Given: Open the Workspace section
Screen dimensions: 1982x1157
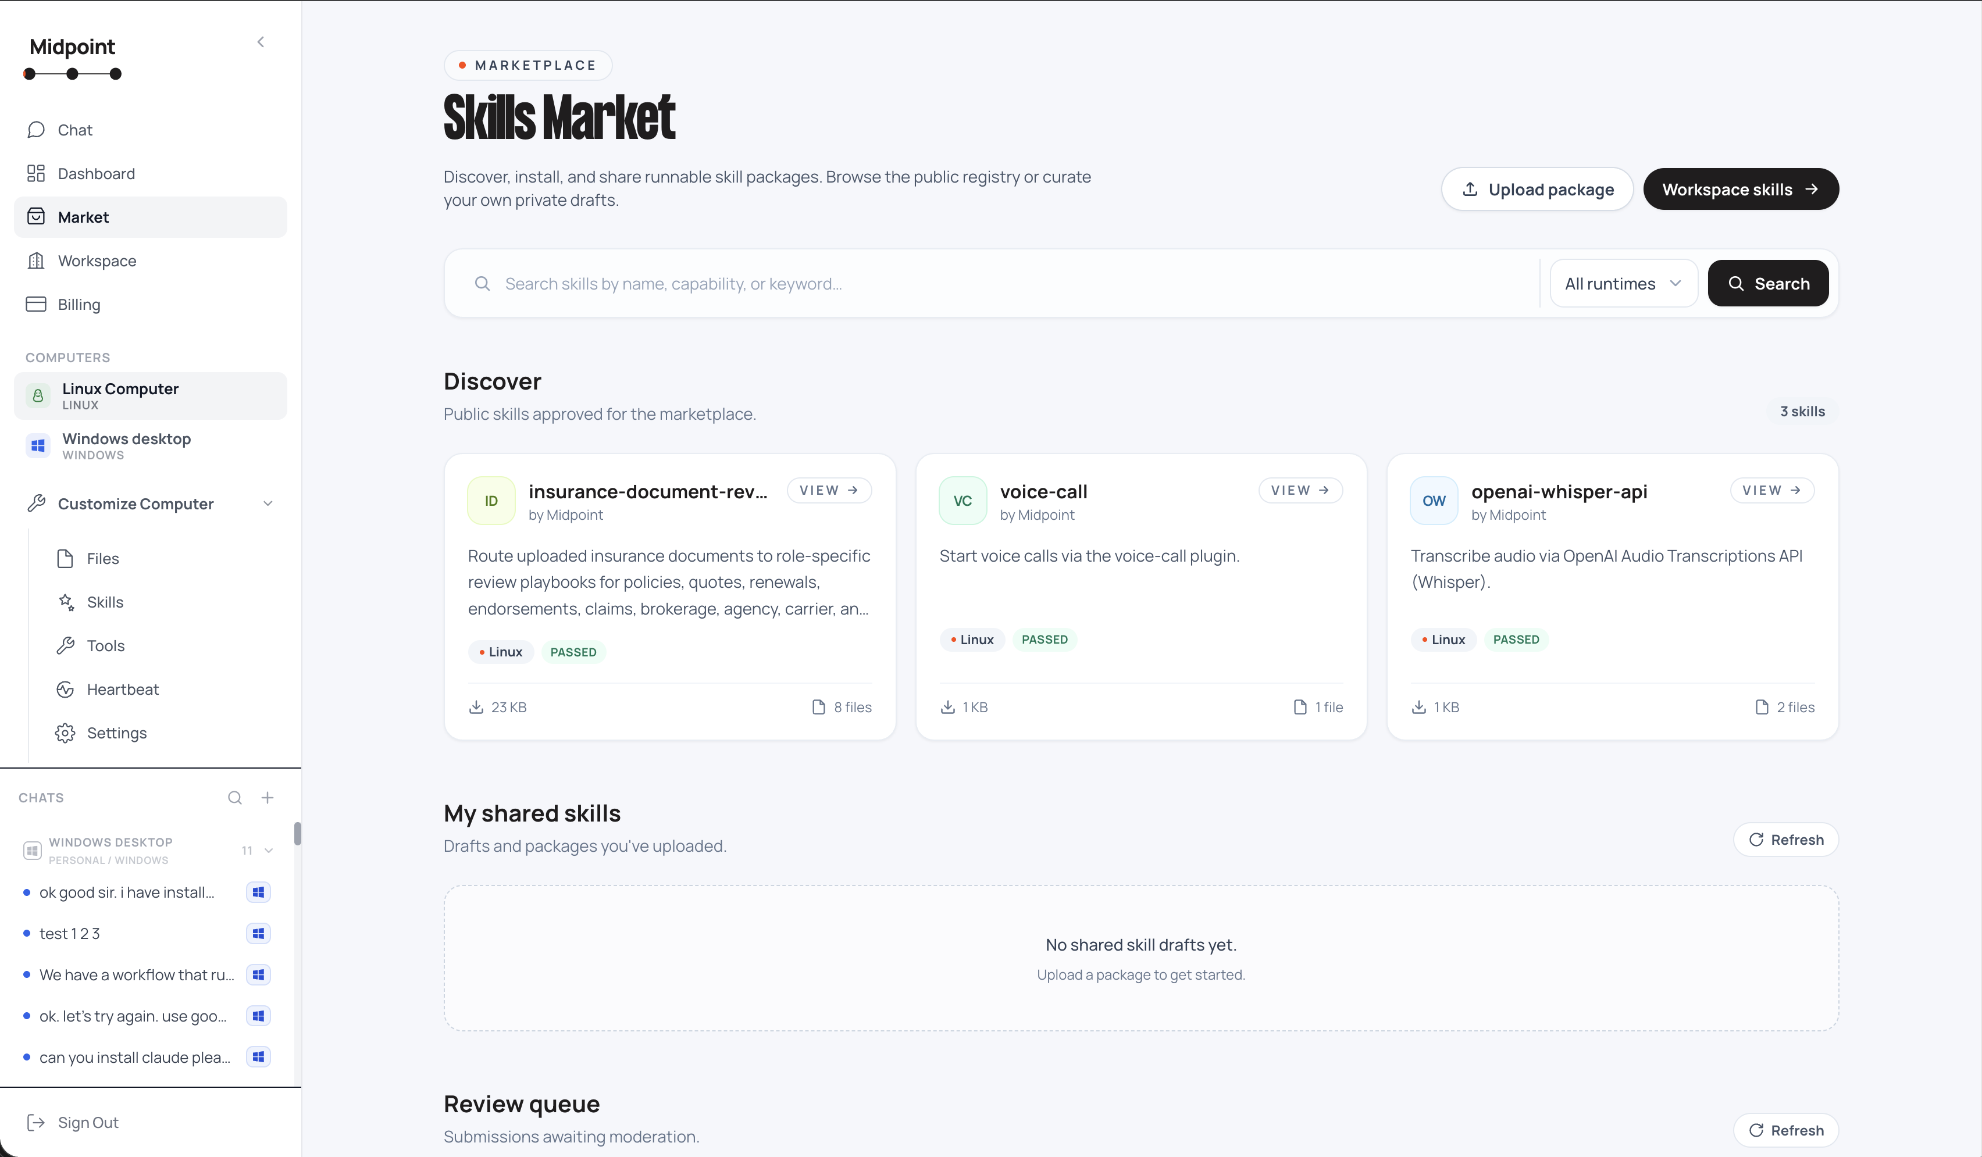Looking at the screenshot, I should 150,260.
